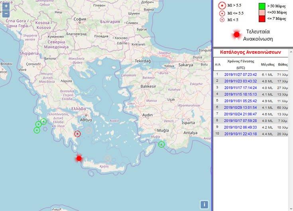Select the pink earthquake marker north of Crete
Image resolution: width=293 pixels, height=211 pixels.
click(x=107, y=158)
